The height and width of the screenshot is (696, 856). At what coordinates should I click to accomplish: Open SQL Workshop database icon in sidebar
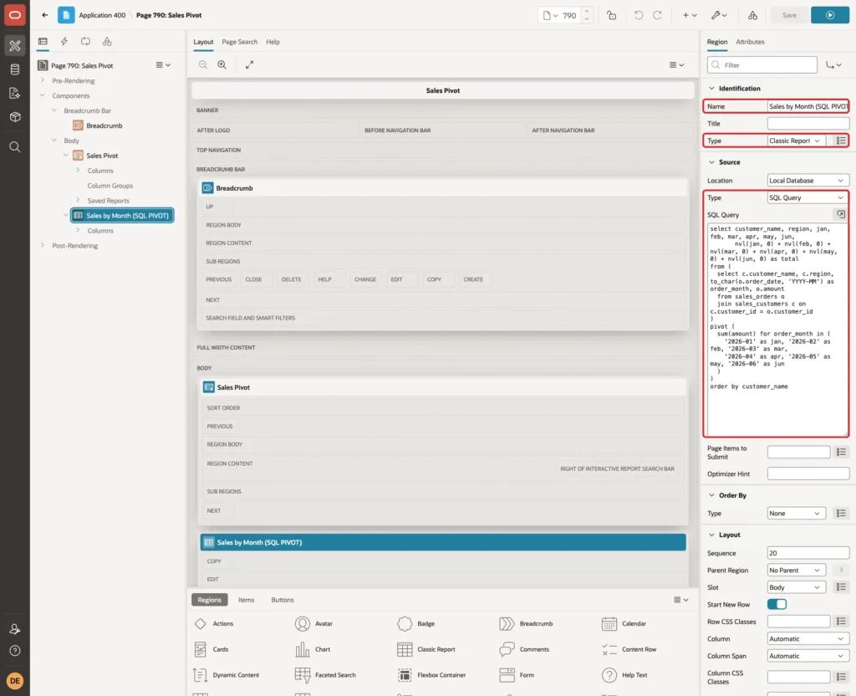tap(15, 69)
